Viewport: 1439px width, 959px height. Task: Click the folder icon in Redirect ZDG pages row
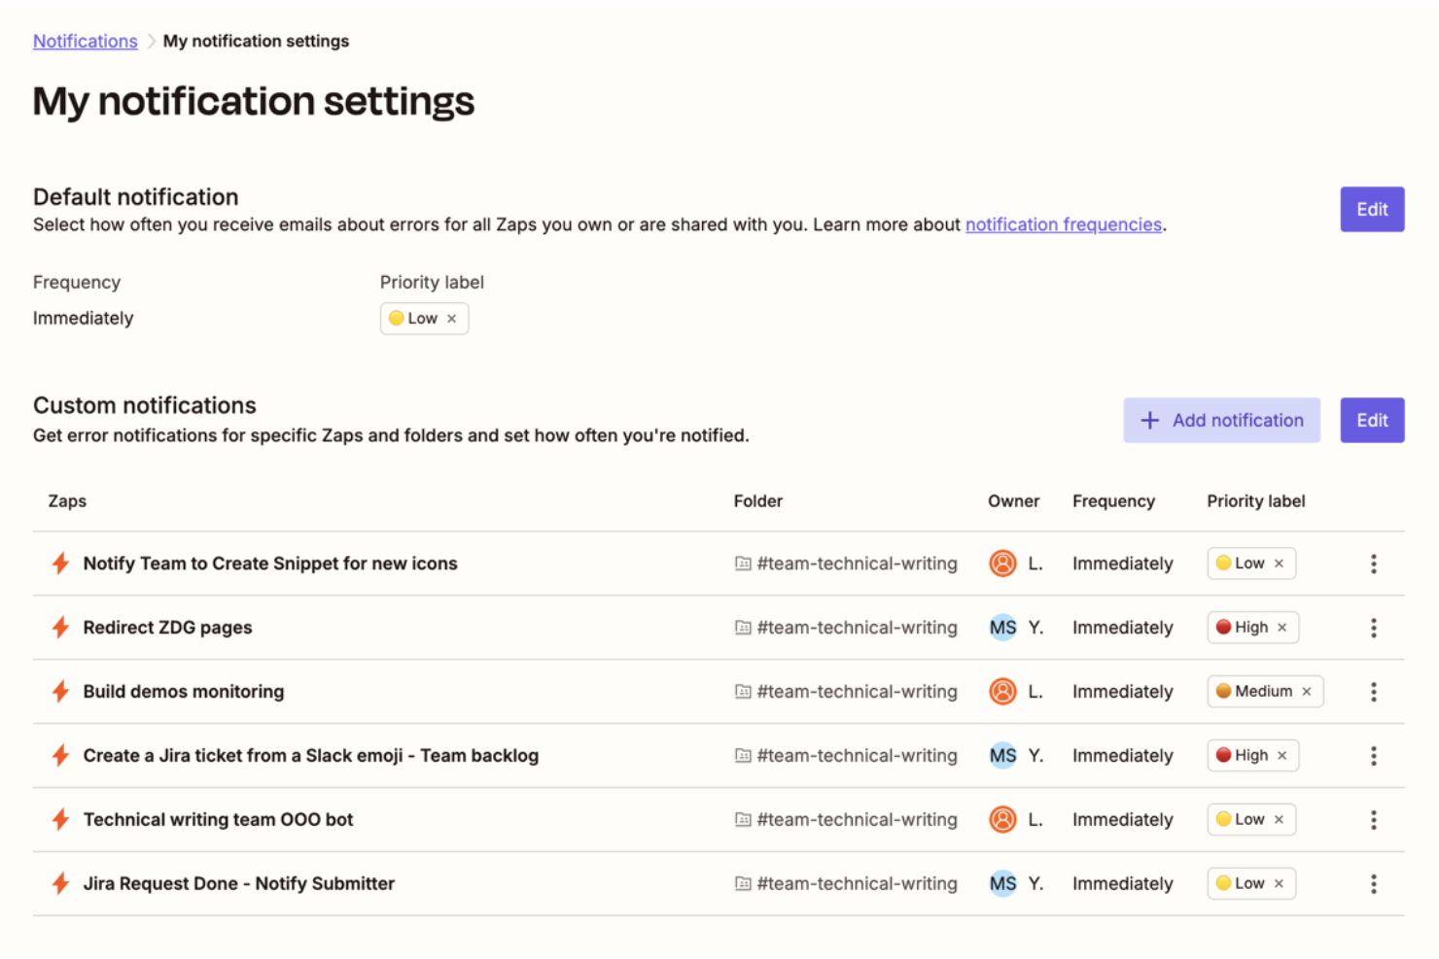point(743,628)
